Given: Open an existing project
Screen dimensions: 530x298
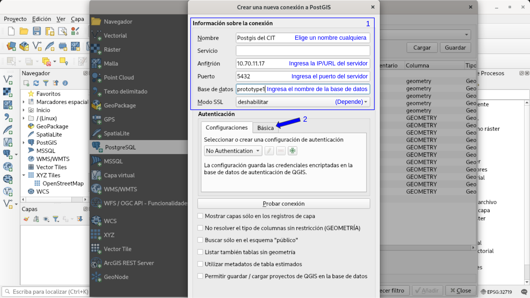Looking at the screenshot, I should [x=24, y=31].
